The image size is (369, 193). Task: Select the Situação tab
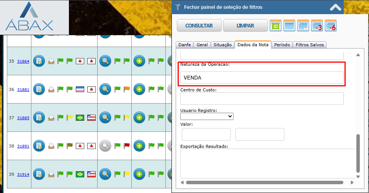coord(222,45)
